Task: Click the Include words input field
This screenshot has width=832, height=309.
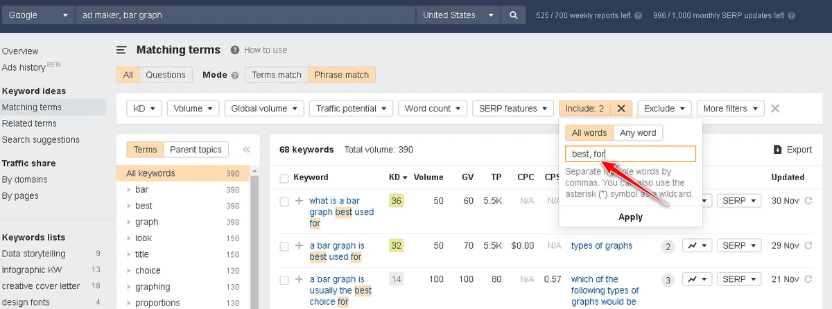Action: coord(630,154)
